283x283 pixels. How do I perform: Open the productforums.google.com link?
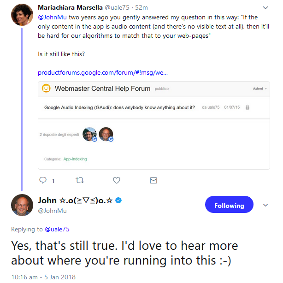coord(103,72)
